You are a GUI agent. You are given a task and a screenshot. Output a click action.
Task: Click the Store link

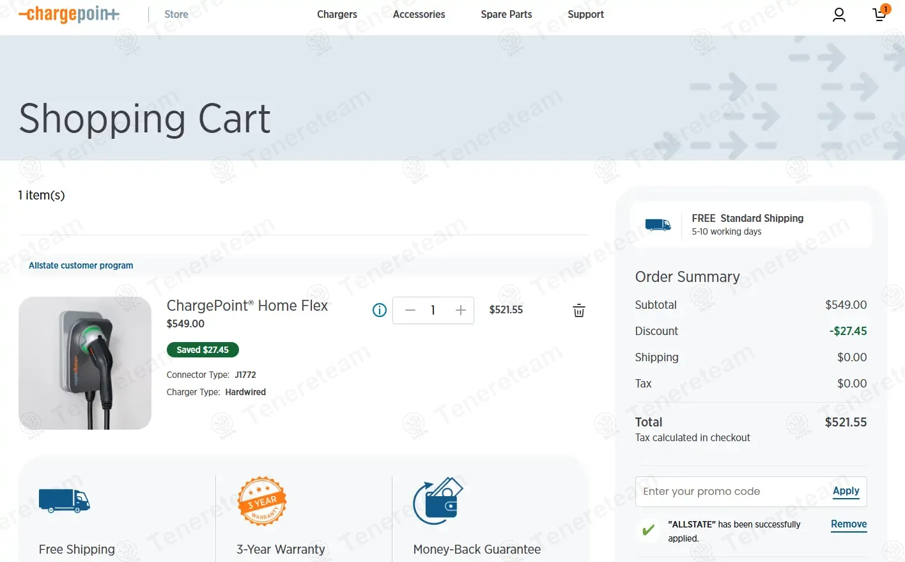coord(176,14)
